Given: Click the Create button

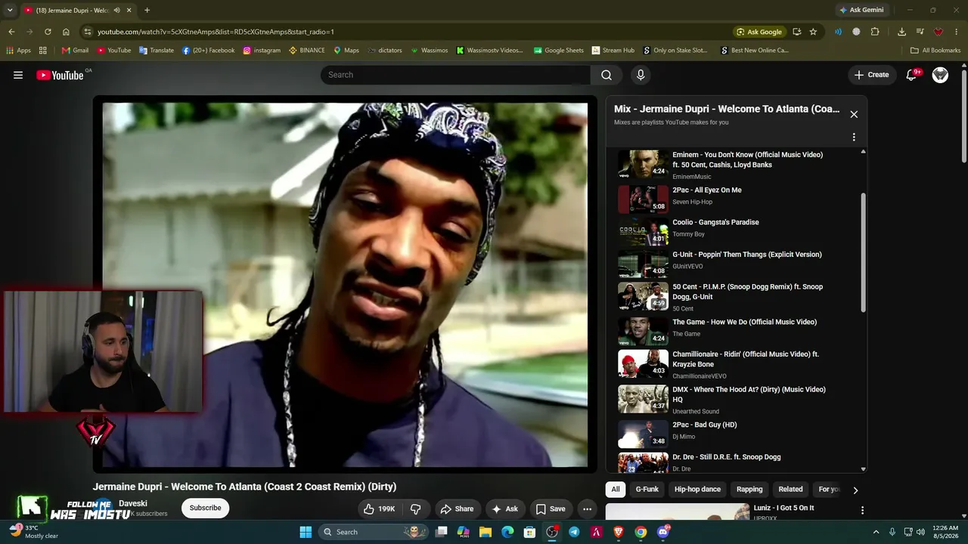Looking at the screenshot, I should [x=871, y=75].
